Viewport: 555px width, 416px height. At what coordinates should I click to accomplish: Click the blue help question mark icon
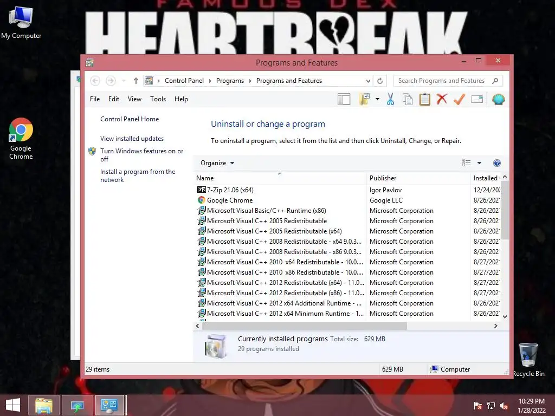point(497,163)
